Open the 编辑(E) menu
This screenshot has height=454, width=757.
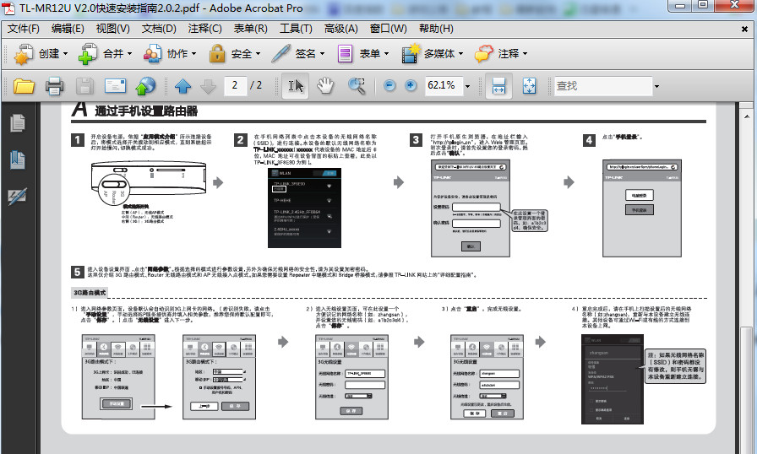(x=68, y=29)
